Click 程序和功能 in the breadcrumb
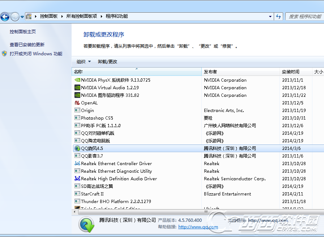The width and height of the screenshot is (324, 237). (x=117, y=16)
